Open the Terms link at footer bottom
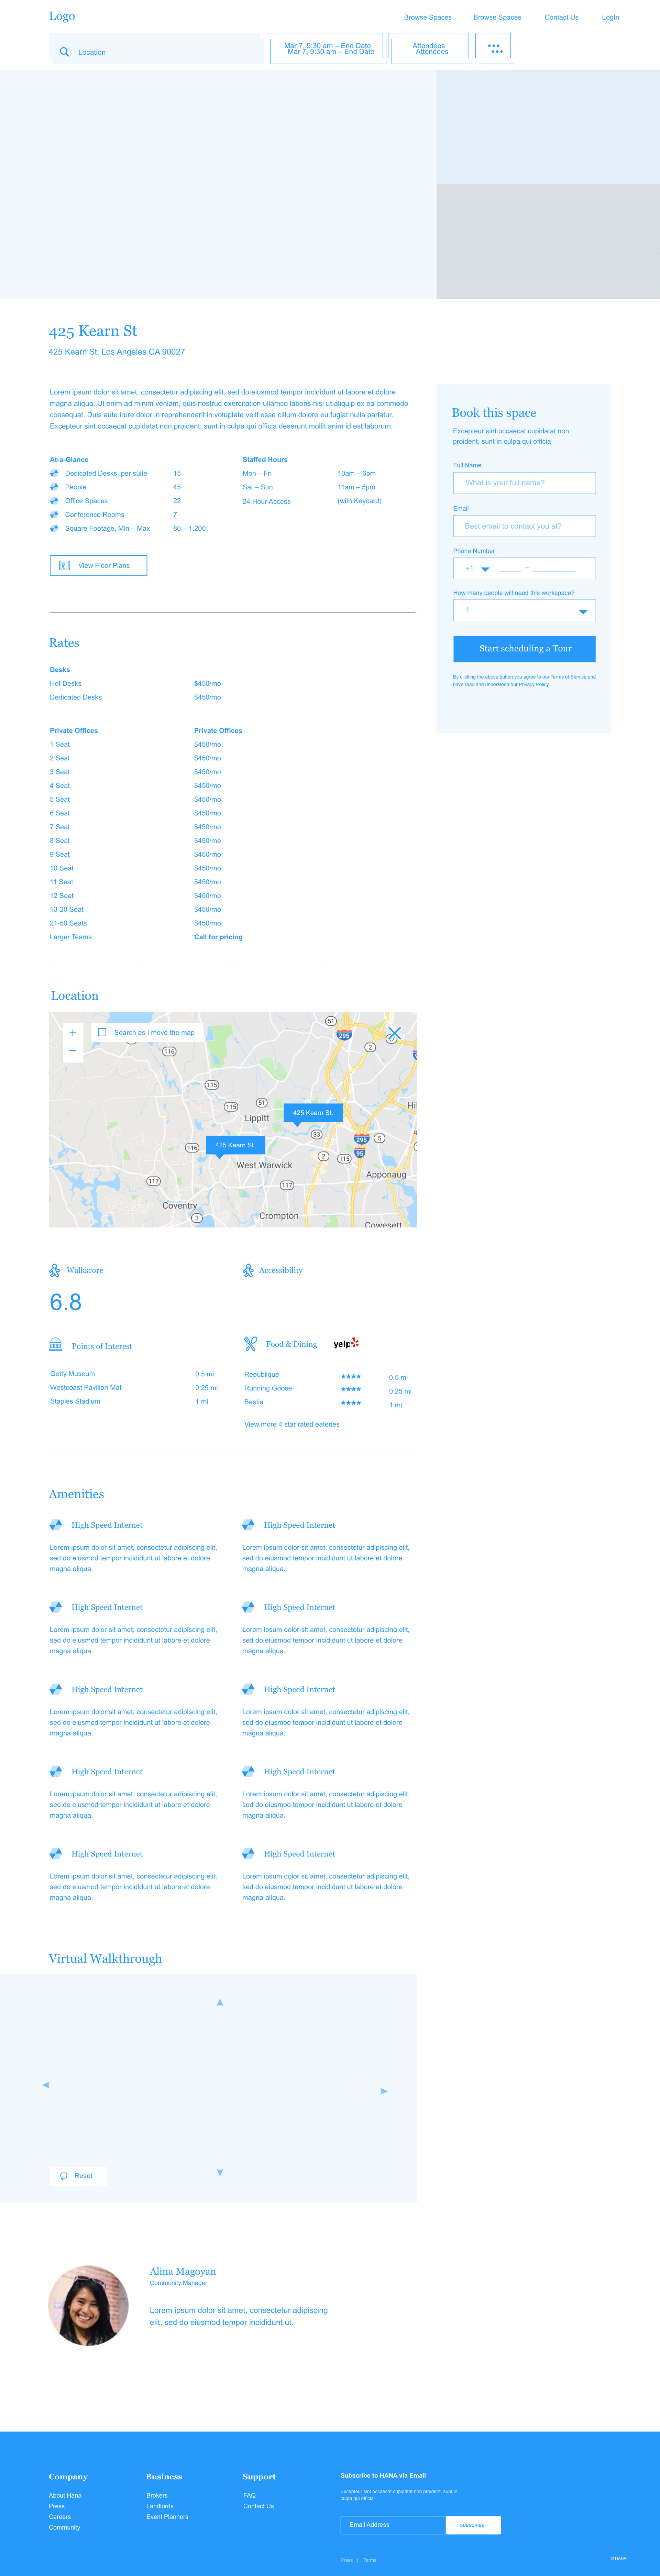This screenshot has height=2576, width=660. point(370,2560)
